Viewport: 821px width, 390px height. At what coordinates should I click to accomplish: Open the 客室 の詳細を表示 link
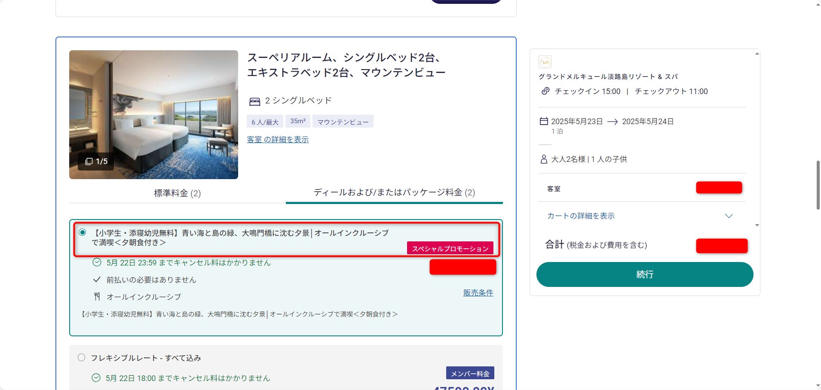tap(278, 139)
